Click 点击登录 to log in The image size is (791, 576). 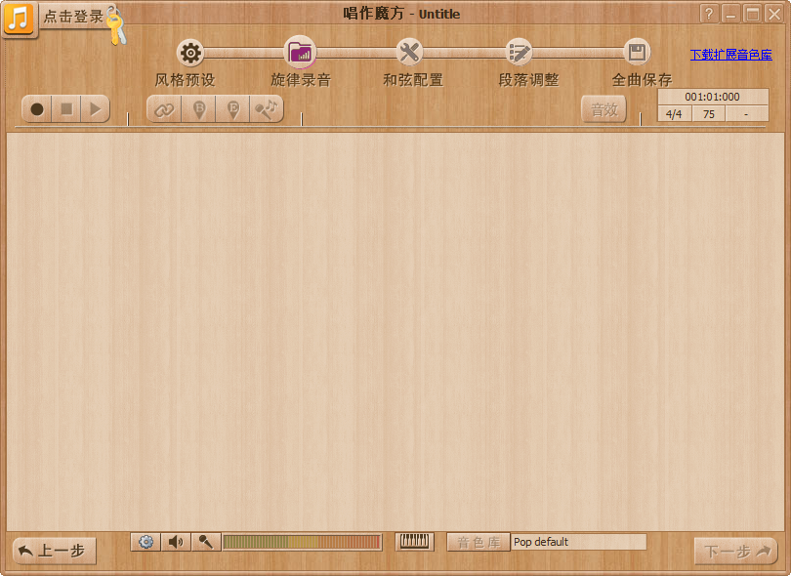72,17
